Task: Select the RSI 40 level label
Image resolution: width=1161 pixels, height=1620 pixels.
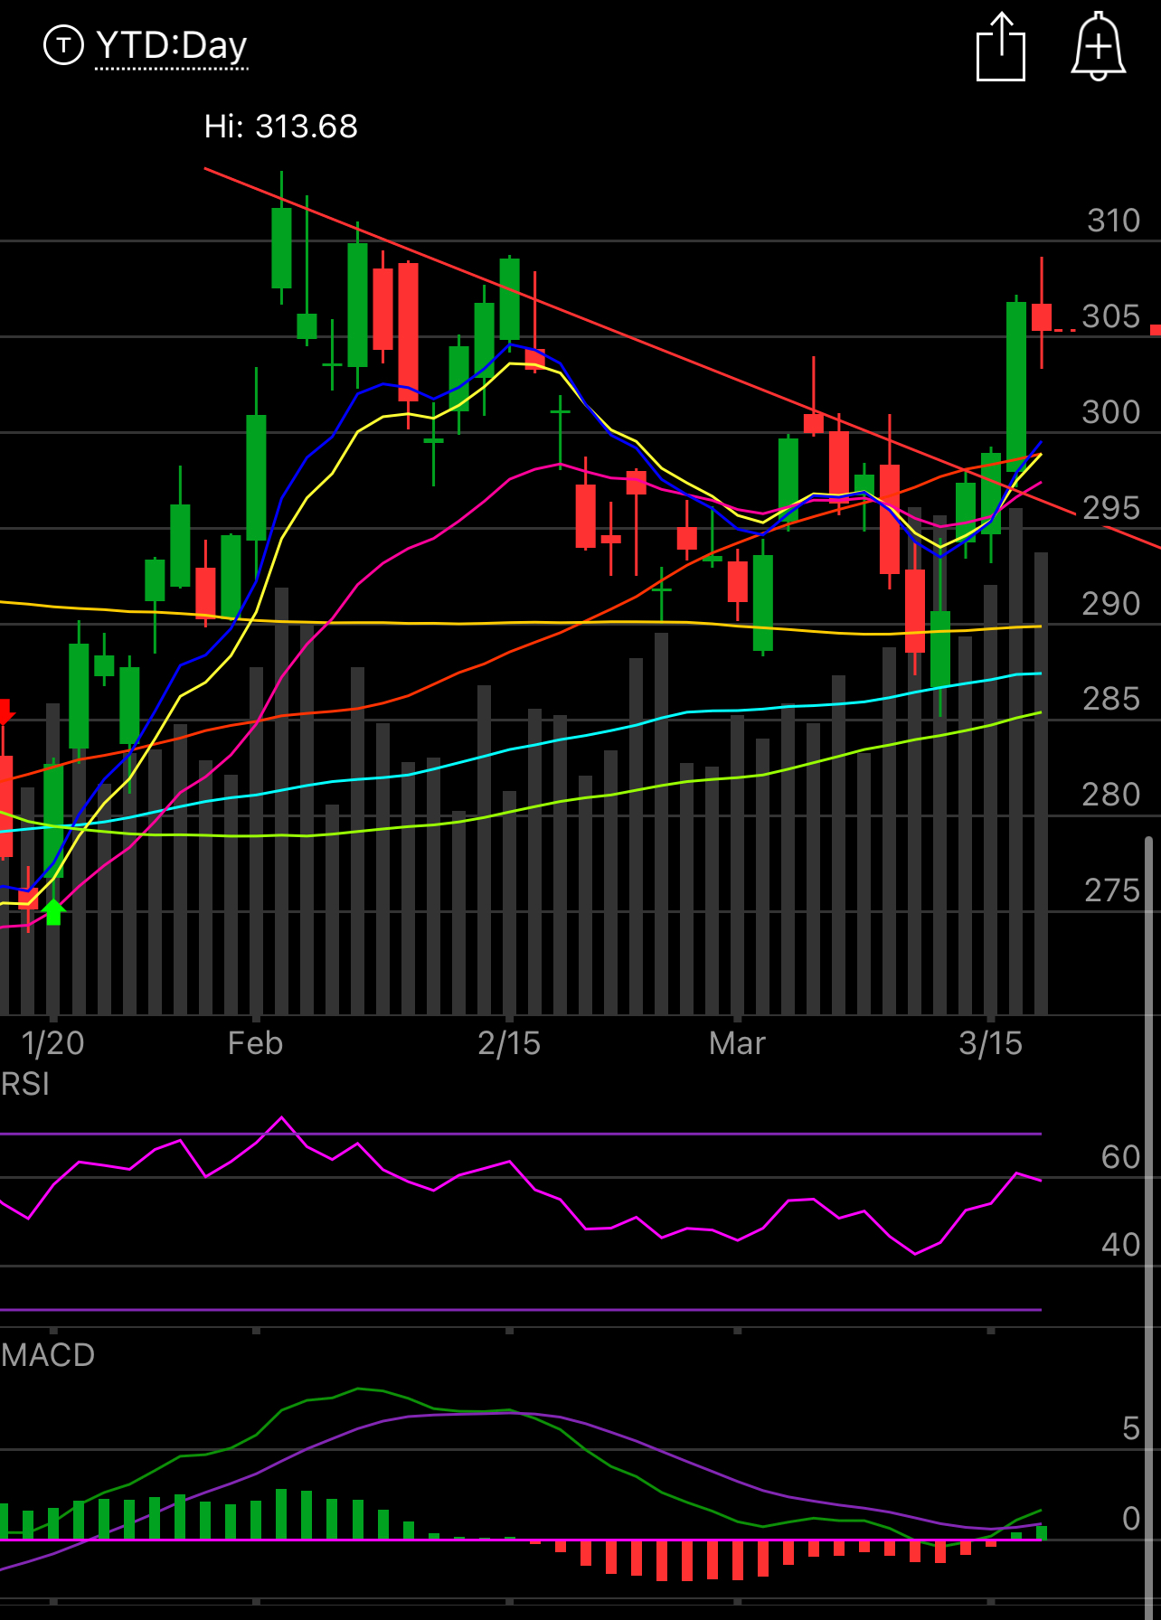Action: pos(1120,1245)
